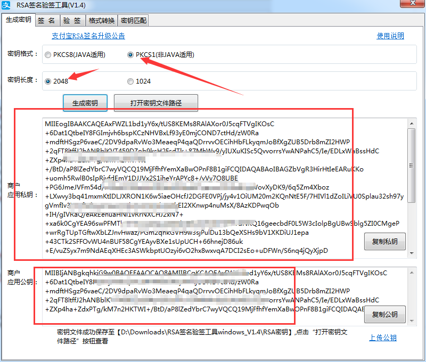Switch to the 生成密钥 tab
The image size is (426, 362).
click(18, 20)
